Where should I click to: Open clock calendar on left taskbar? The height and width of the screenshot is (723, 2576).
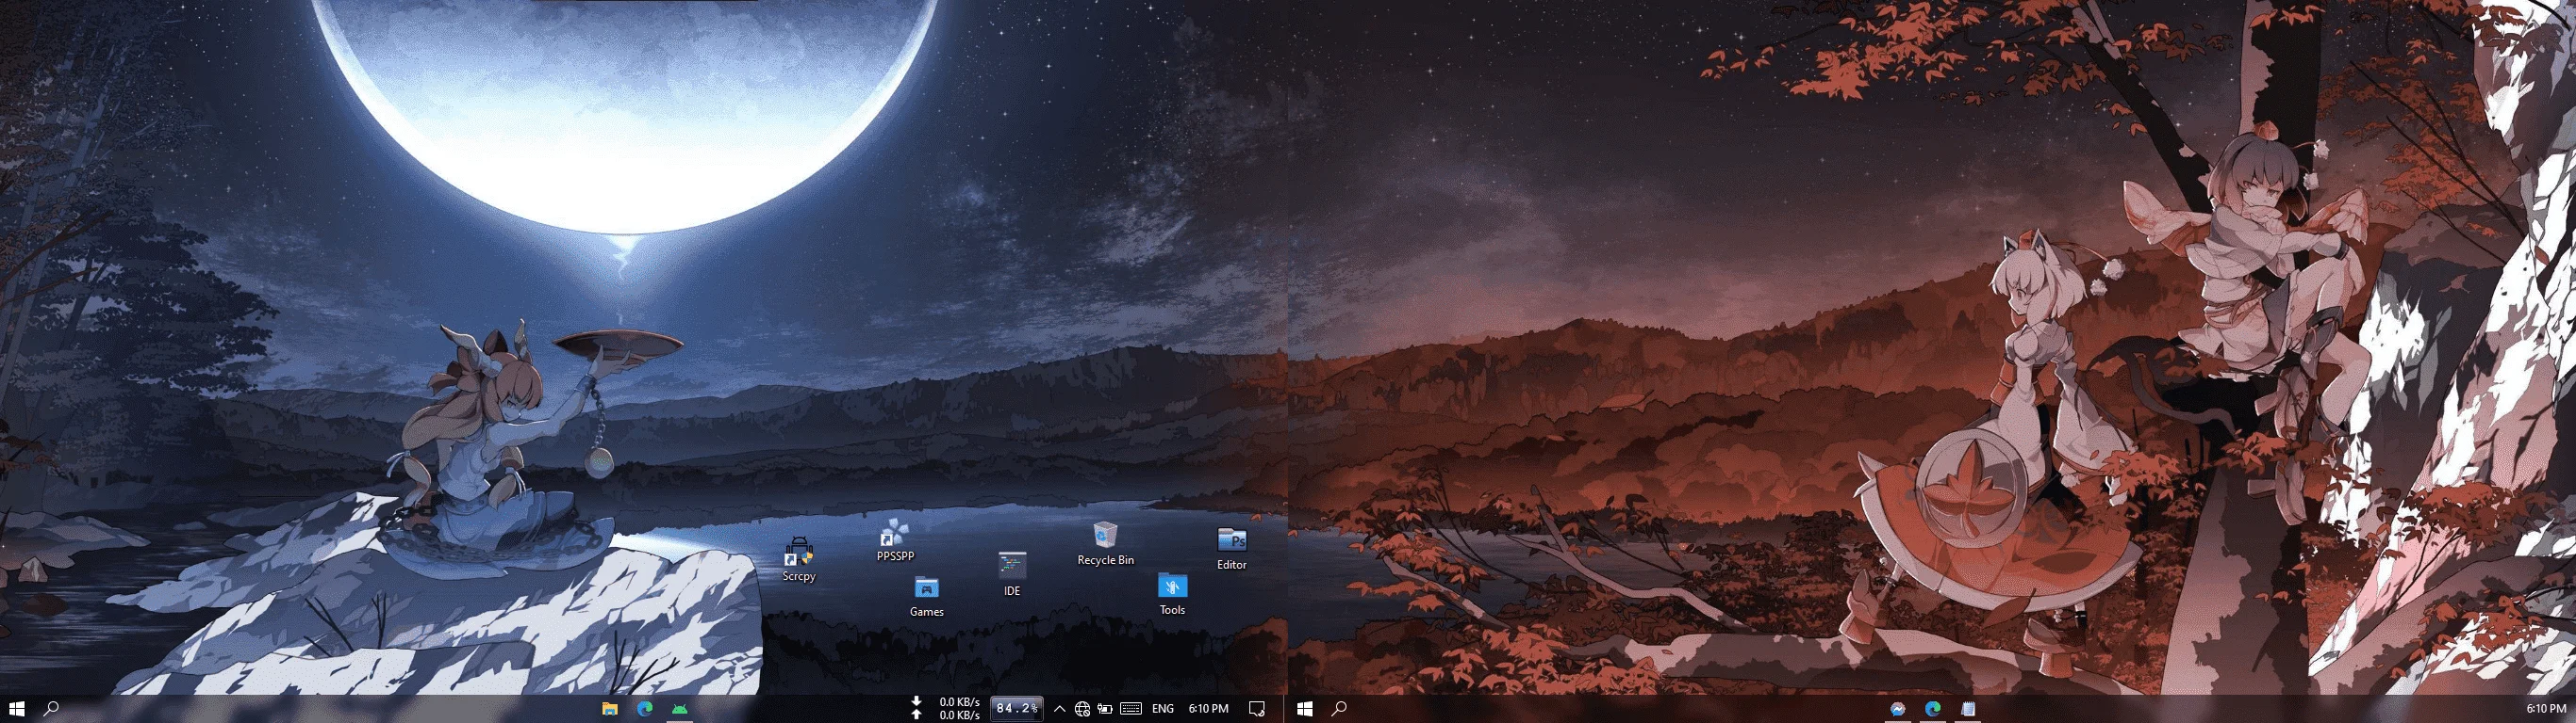(x=1208, y=709)
